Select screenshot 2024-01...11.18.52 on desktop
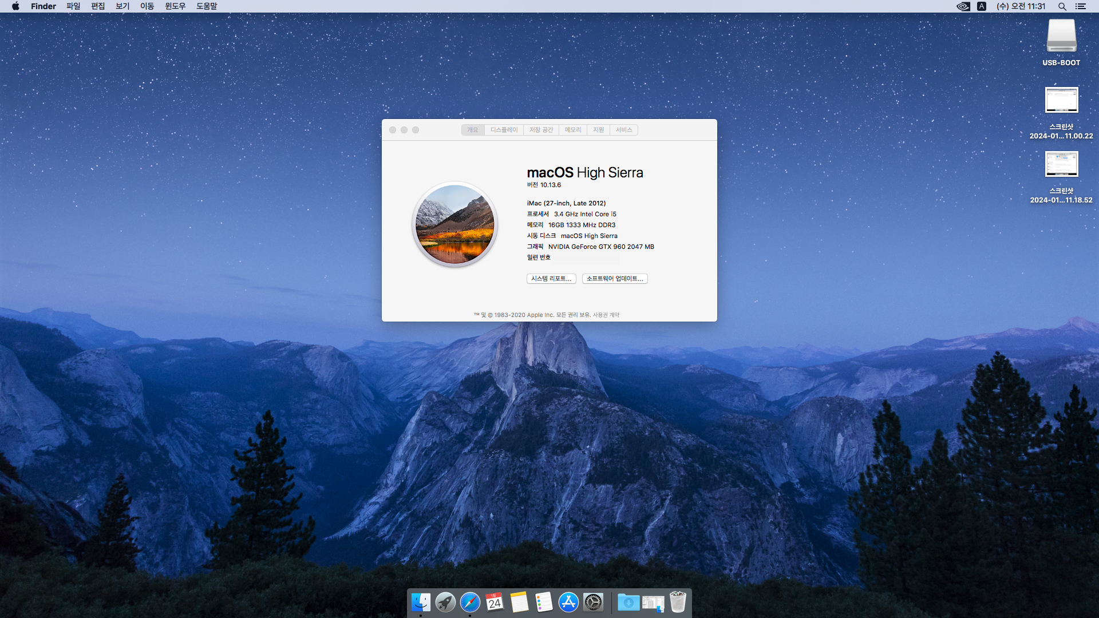 [1061, 177]
